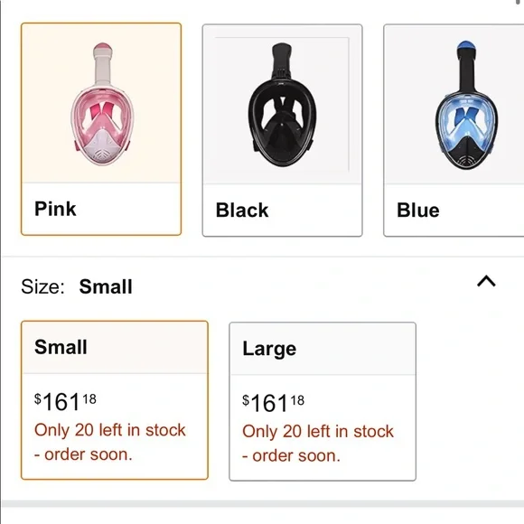Click stock warning under Small size
The width and height of the screenshot is (524, 524).
coord(110,442)
